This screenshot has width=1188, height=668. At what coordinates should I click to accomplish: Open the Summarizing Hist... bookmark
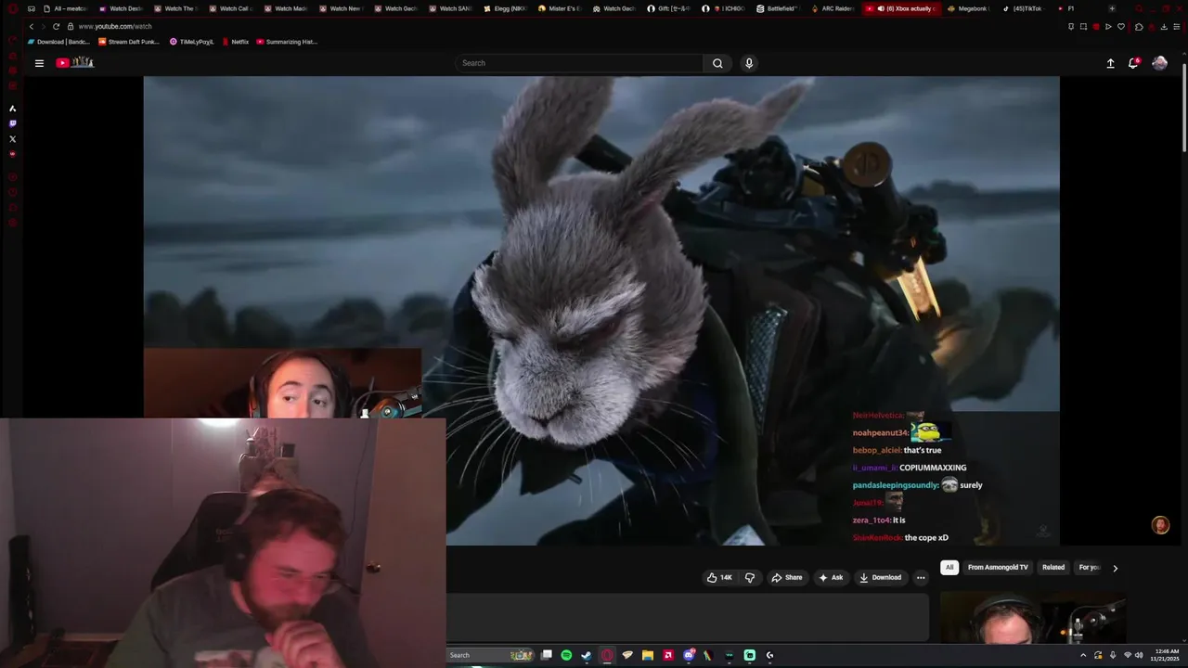[x=287, y=42]
